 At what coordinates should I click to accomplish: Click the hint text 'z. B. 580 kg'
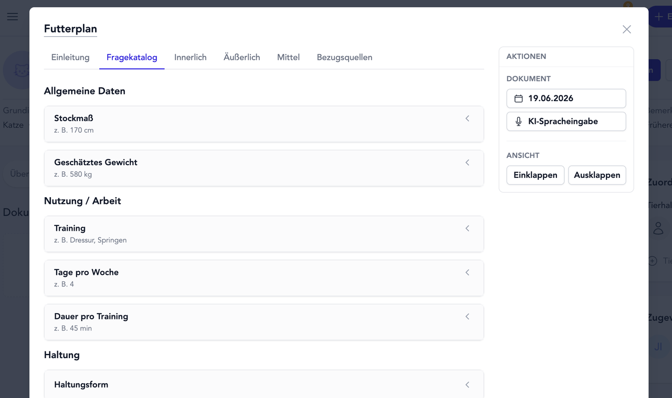click(73, 175)
